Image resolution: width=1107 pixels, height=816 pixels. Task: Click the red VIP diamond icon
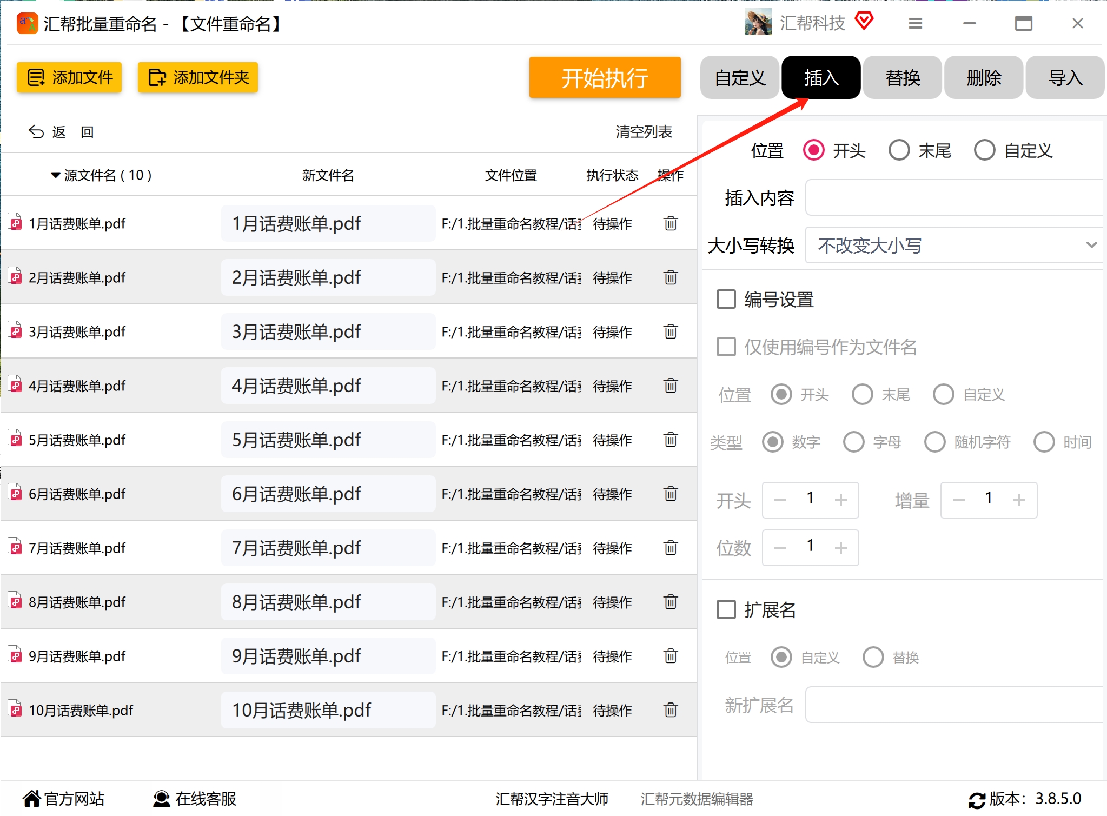point(864,22)
